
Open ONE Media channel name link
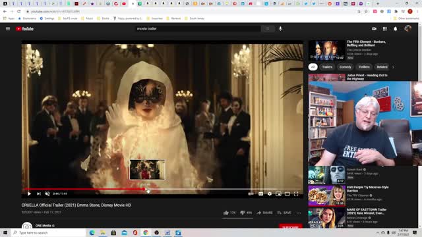coord(44,226)
